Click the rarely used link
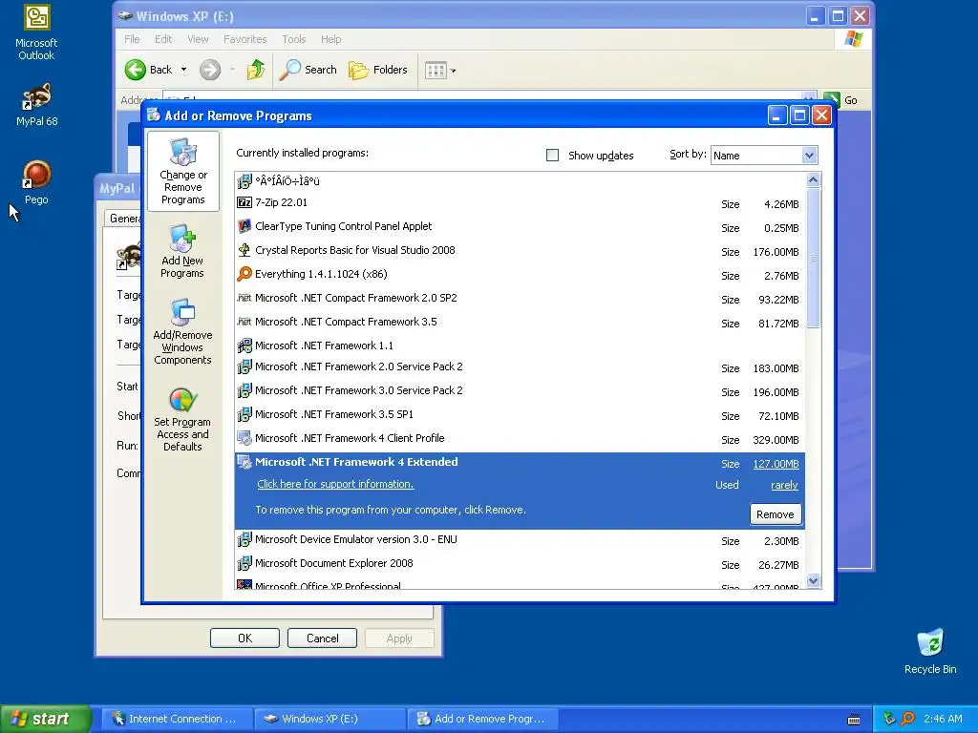The image size is (978, 733). (785, 485)
